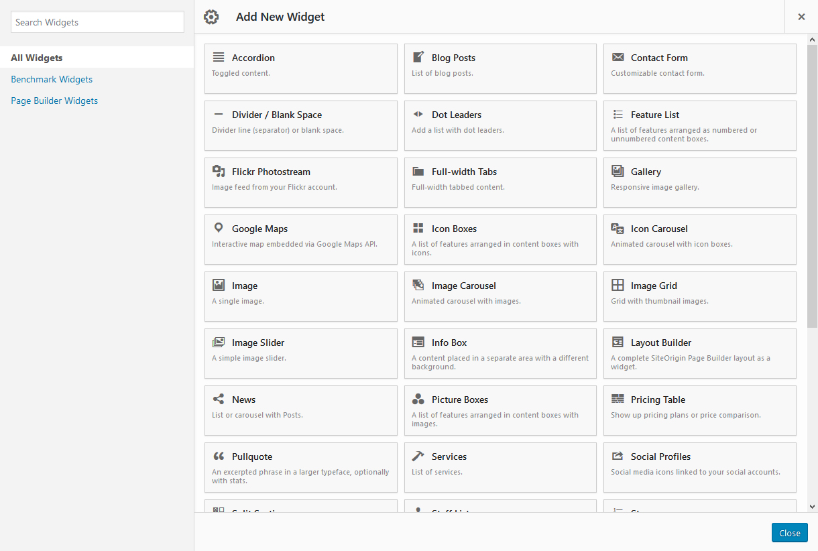Click 'Animated carousel with images.' description

[466, 301]
